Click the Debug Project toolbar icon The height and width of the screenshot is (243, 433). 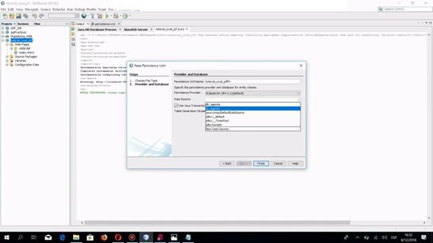click(x=116, y=16)
